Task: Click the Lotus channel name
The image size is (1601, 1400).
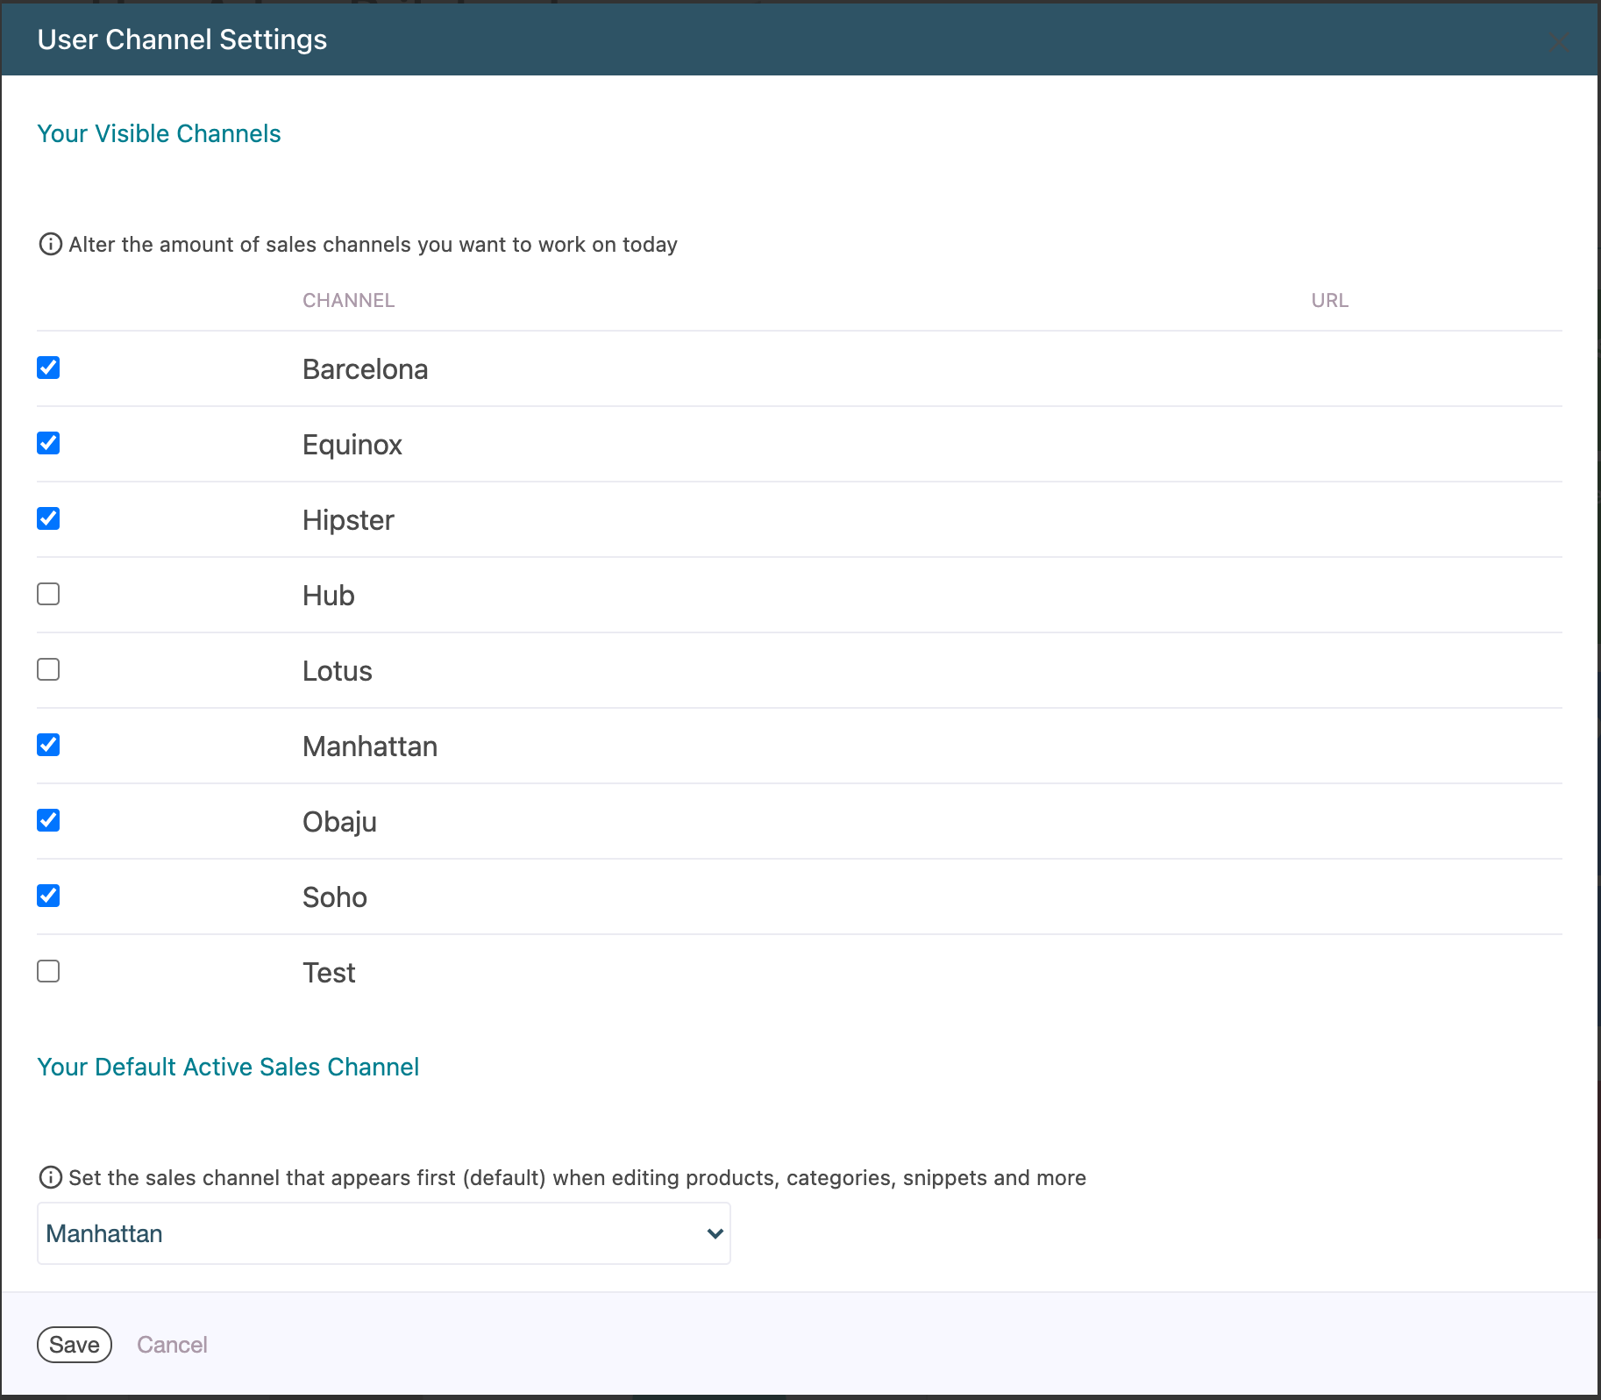Action: 337,671
